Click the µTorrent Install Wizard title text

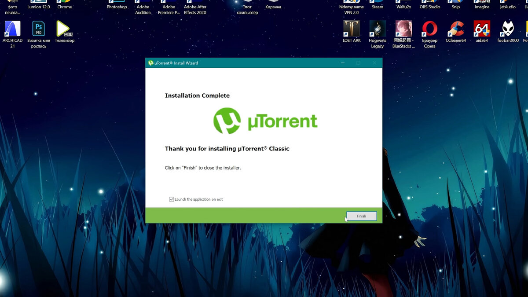point(176,63)
